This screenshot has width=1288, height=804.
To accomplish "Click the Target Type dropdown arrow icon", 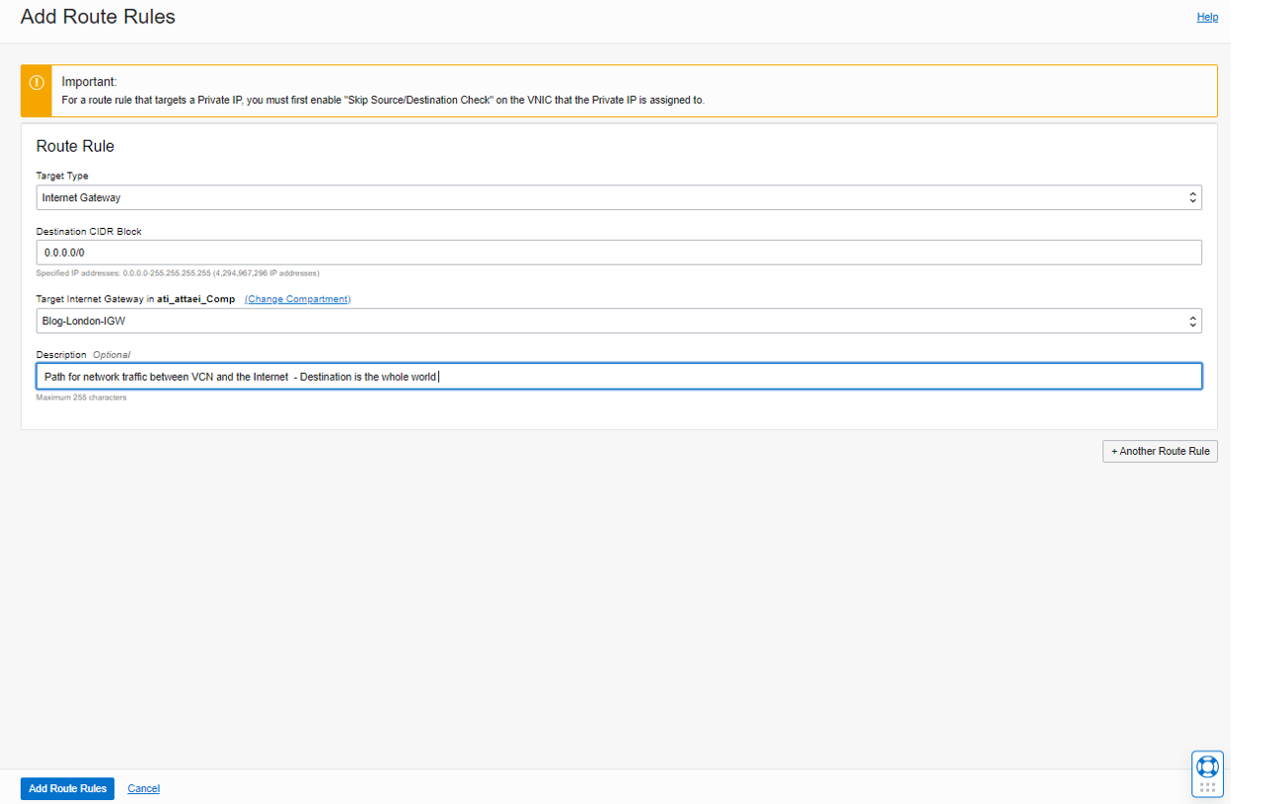I will click(x=1192, y=198).
